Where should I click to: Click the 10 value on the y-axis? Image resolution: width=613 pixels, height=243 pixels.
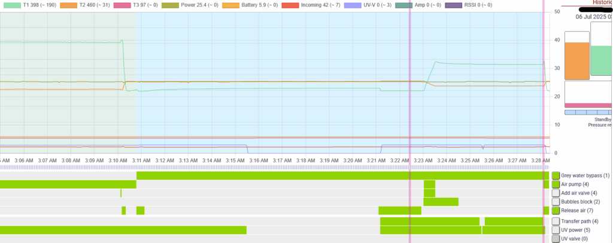(557, 125)
